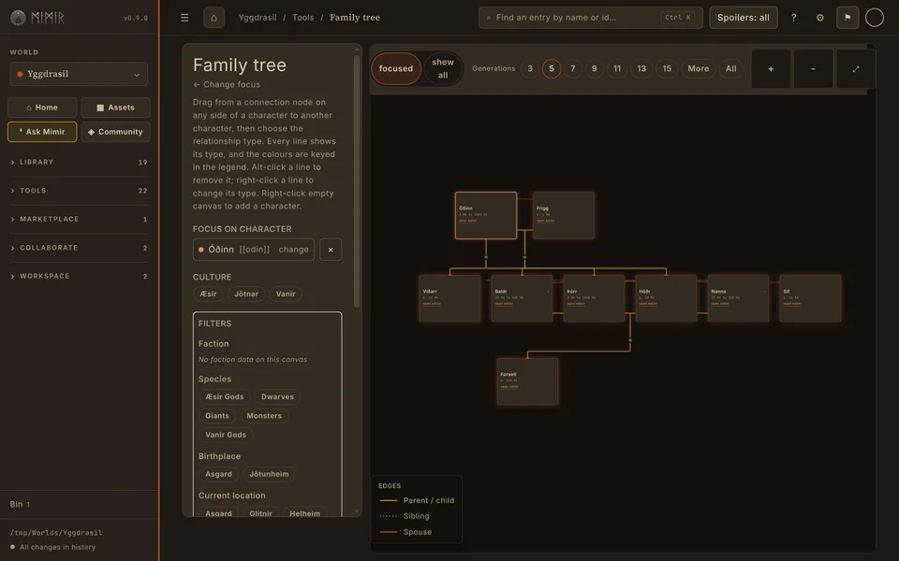Focus the entry search field
The width and height of the screenshot is (899, 561).
pyautogui.click(x=591, y=18)
